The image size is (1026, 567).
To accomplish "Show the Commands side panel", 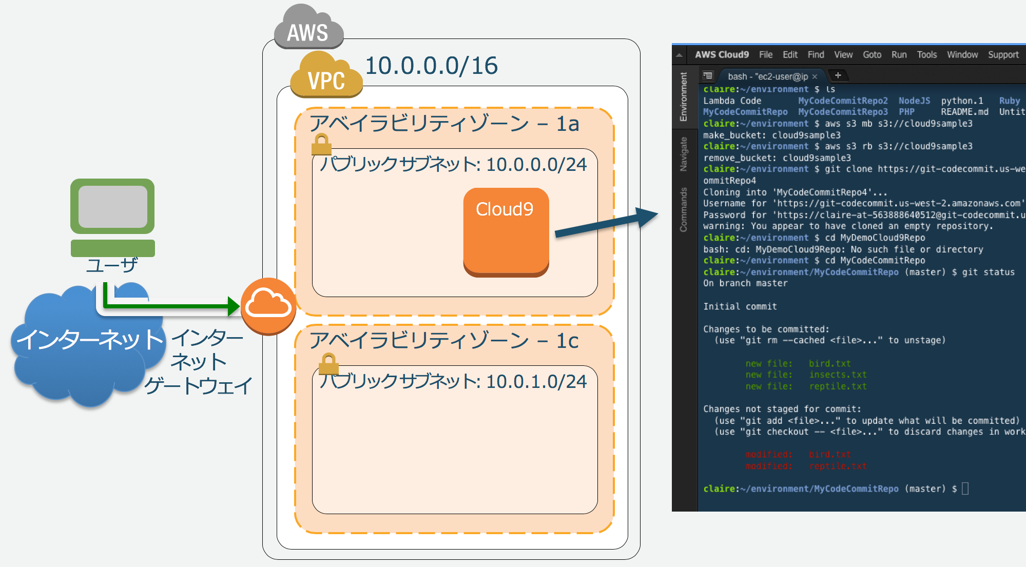I will click(683, 209).
